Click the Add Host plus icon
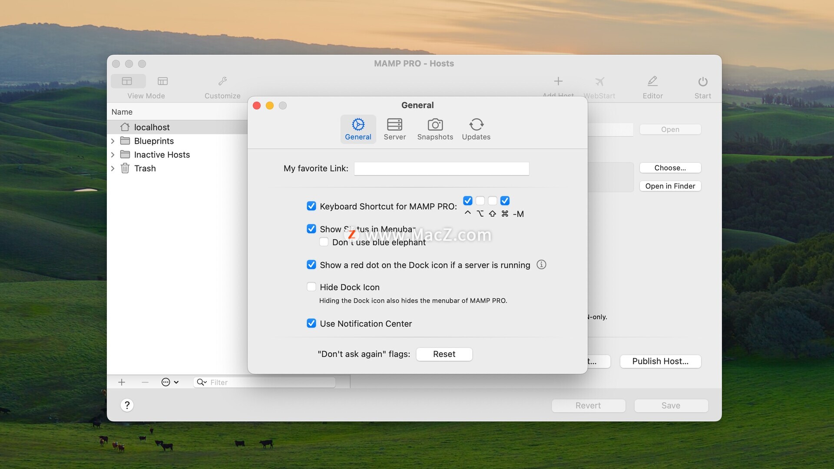 (558, 81)
